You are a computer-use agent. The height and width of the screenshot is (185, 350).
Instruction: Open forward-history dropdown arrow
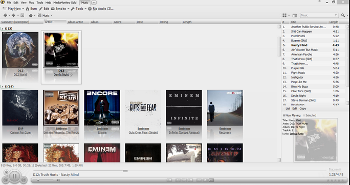coord(18,16)
